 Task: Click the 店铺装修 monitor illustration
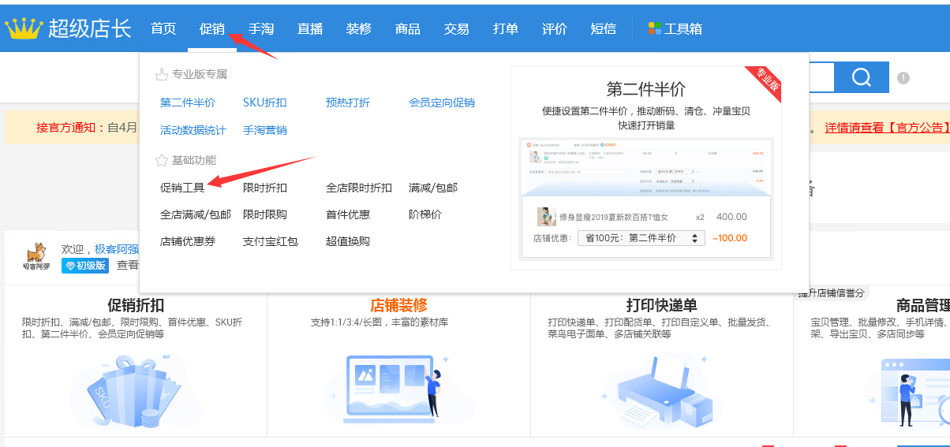tap(397, 389)
